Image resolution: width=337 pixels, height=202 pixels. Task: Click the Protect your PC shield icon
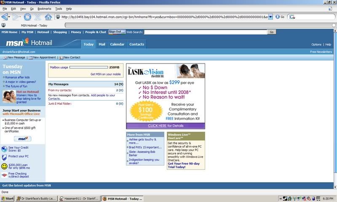coord(4,157)
